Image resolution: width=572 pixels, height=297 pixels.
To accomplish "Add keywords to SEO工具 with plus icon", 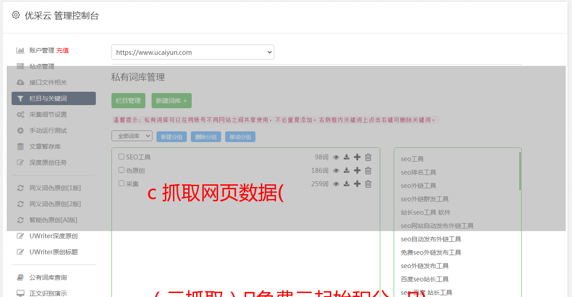I will point(357,157).
